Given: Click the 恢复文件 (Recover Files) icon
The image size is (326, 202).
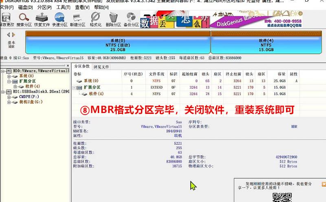Looking at the screenshot, I should [42, 19].
